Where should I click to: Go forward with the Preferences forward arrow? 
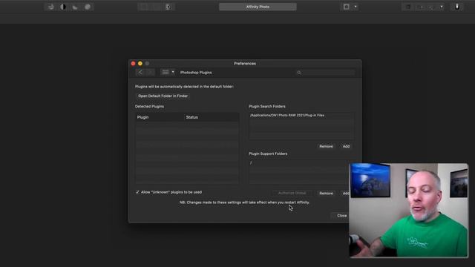[x=150, y=73]
